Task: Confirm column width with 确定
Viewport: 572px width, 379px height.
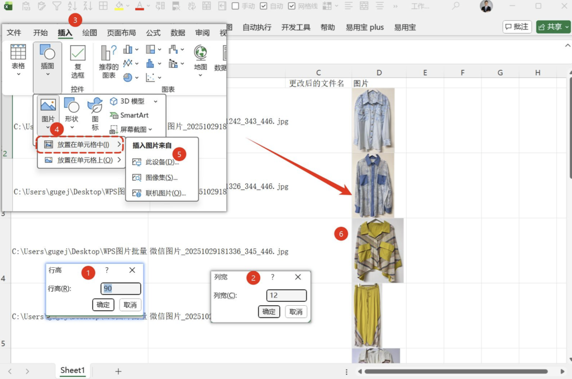Action: point(269,312)
